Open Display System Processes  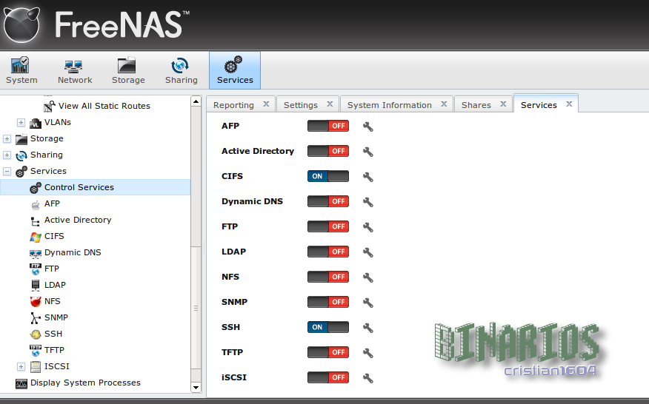85,383
